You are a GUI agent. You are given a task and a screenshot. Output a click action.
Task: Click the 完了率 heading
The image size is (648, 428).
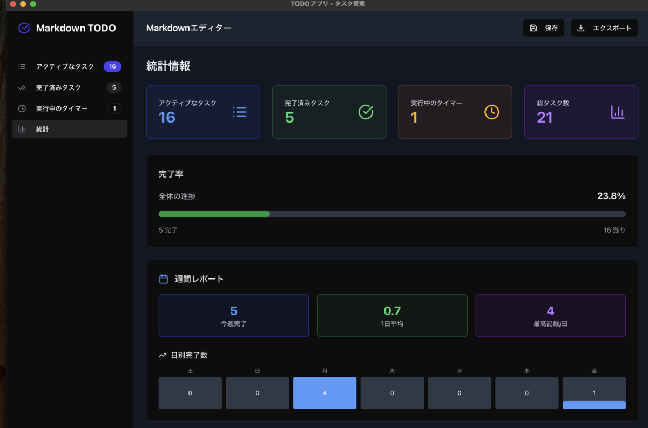pos(171,174)
